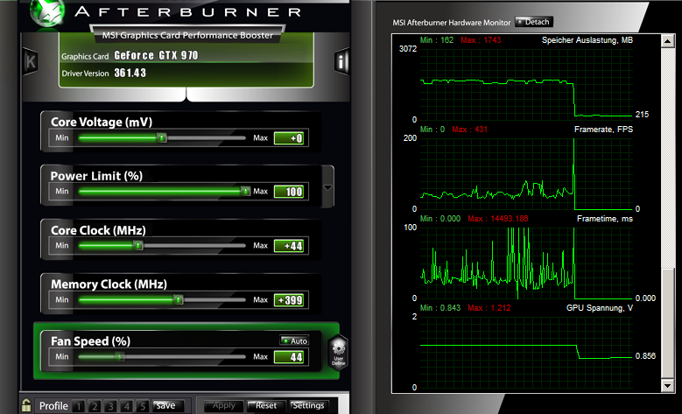Click the Core Voltage value field +0
682x414 pixels.
click(x=289, y=138)
